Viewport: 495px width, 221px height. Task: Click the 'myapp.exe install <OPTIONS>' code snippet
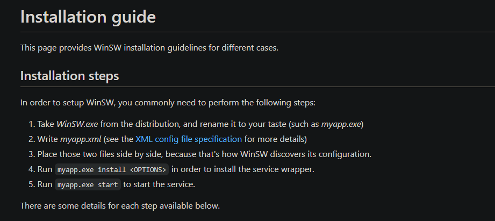pos(112,169)
